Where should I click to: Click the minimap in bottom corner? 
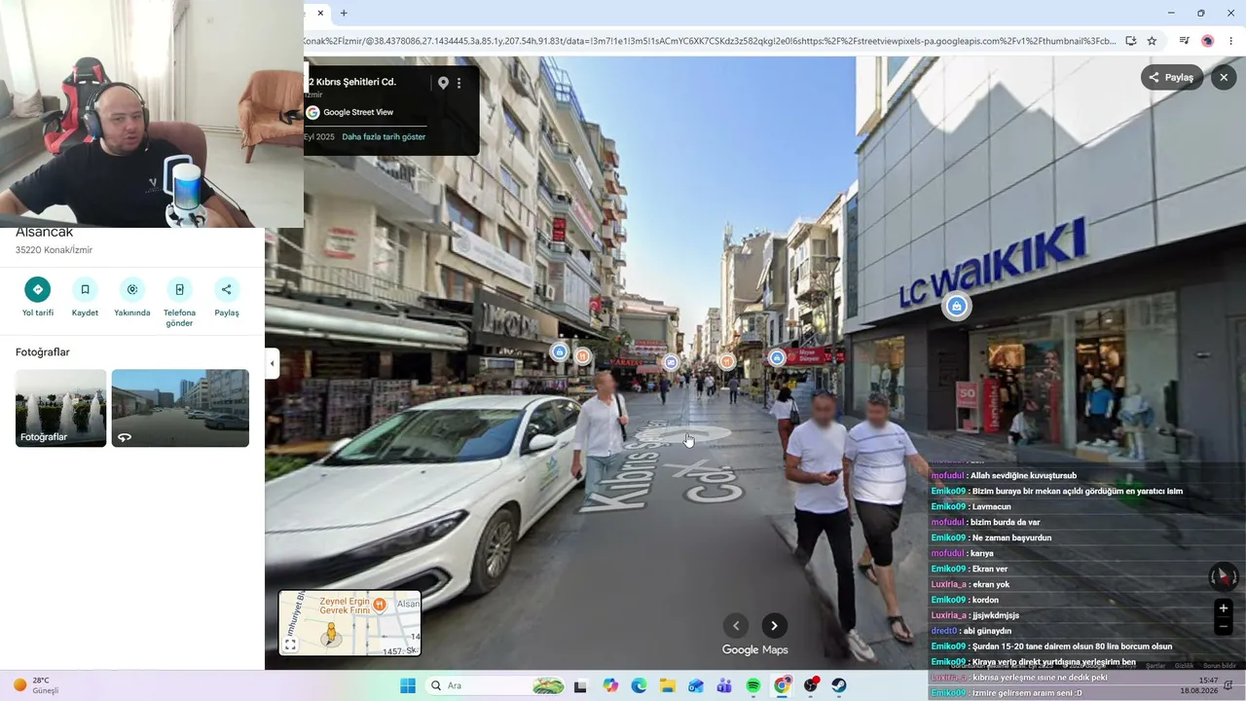coord(349,623)
